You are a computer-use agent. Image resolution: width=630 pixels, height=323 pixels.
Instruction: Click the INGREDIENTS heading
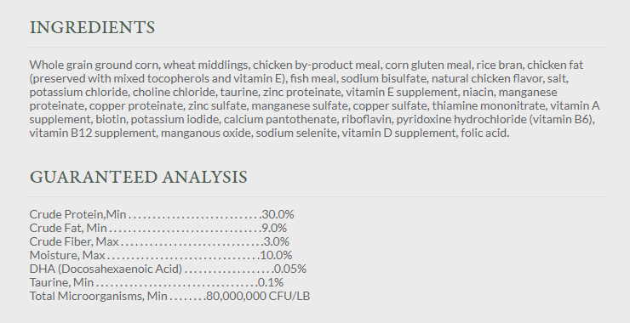point(92,28)
